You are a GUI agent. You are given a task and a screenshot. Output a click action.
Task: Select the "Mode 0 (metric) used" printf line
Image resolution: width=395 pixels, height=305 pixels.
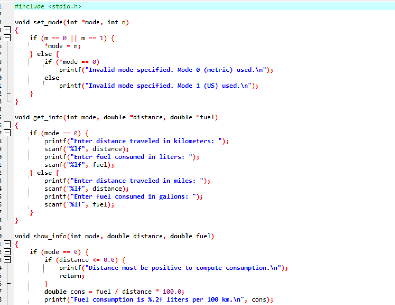[166, 70]
